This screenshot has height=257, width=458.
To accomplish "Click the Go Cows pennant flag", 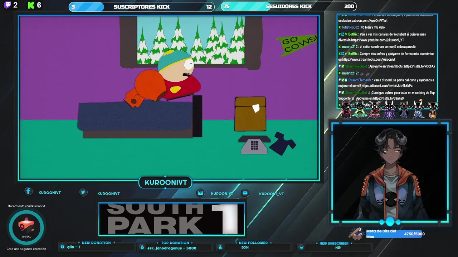I will [x=296, y=45].
